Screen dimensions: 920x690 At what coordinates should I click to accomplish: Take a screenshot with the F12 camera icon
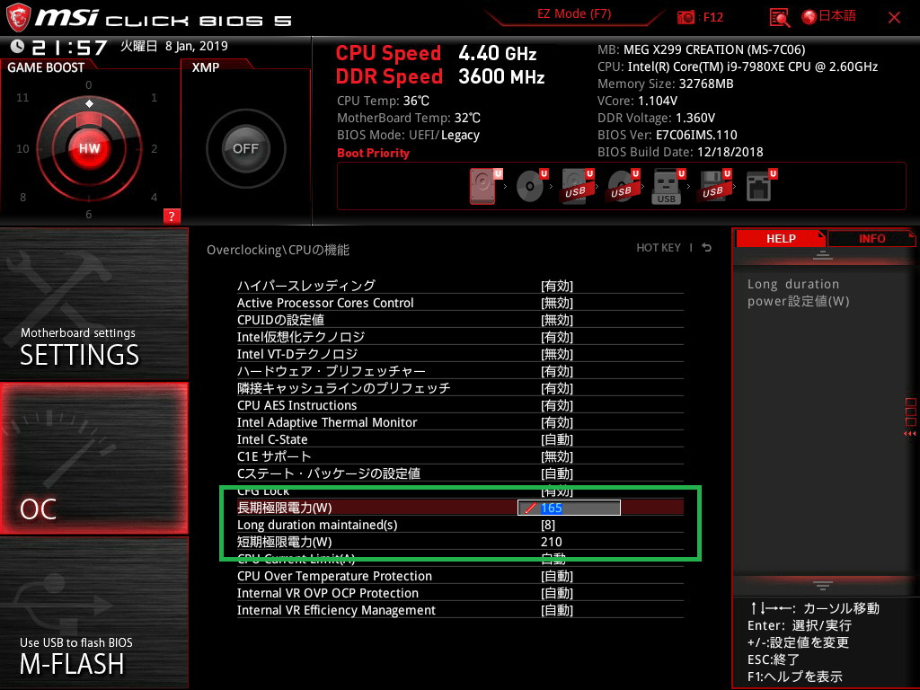coord(686,17)
